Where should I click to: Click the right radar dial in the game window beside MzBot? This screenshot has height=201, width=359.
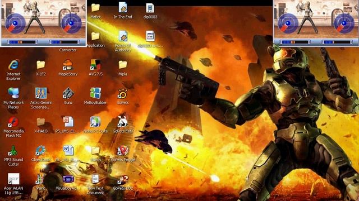click(x=71, y=23)
